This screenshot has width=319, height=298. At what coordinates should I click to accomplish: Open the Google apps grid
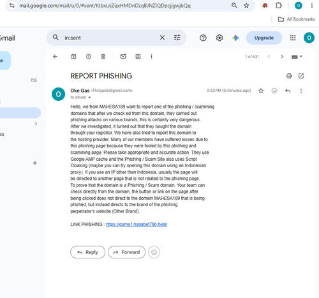coord(293,38)
